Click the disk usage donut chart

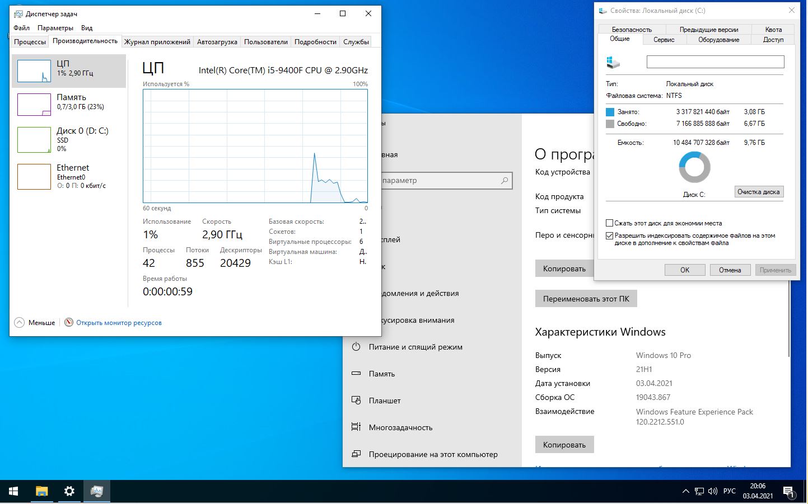694,167
